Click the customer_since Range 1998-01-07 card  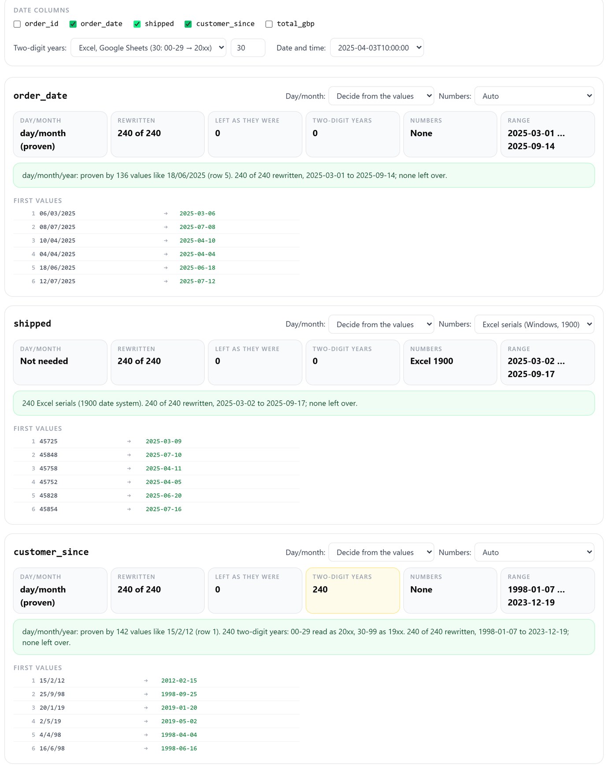click(x=548, y=591)
